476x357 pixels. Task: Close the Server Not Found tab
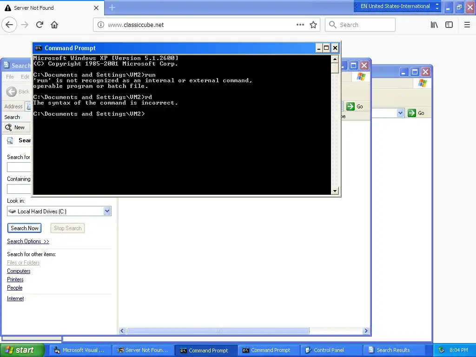96,8
